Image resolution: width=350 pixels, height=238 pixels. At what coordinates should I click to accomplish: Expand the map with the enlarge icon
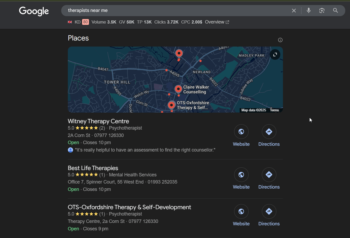275,54
